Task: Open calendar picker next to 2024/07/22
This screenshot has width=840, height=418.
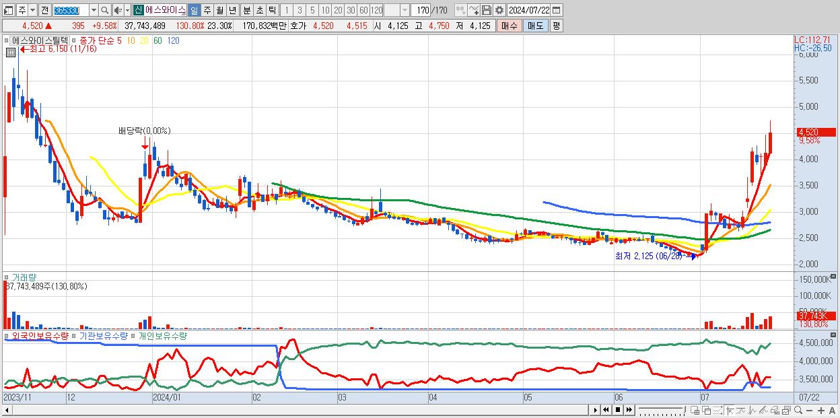Action: [557, 10]
